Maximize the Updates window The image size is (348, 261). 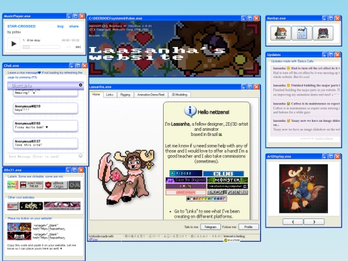331,55
